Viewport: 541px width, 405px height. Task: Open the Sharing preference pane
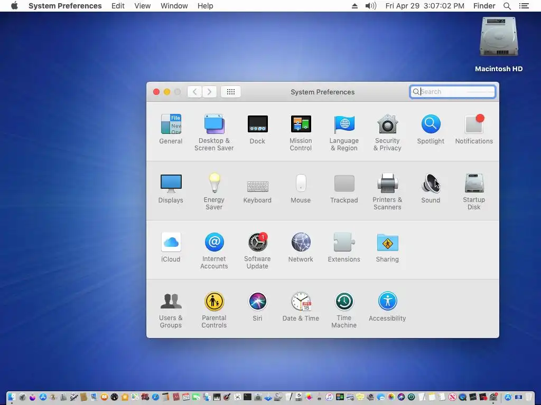pyautogui.click(x=387, y=248)
